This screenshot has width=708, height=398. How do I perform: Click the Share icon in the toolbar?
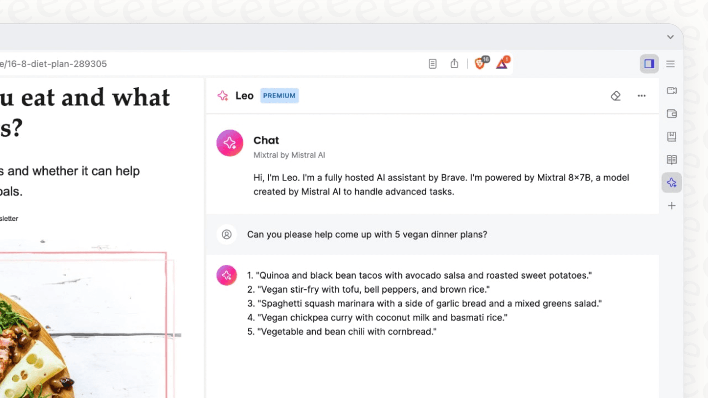[x=454, y=64]
